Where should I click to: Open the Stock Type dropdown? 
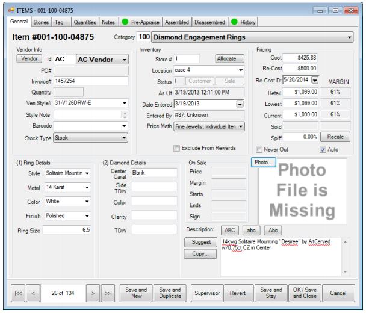click(125, 138)
